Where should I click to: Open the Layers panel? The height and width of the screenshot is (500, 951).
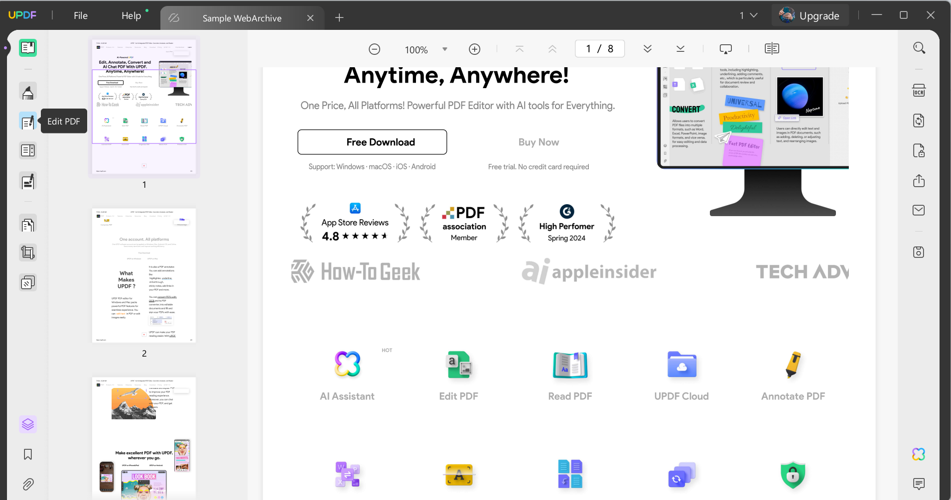coord(28,424)
